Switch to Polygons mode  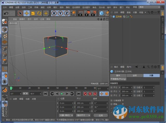click(5, 61)
